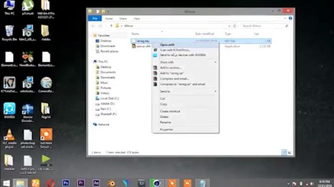Show hidden system tray icons arrow
334x187 pixels.
[289, 184]
